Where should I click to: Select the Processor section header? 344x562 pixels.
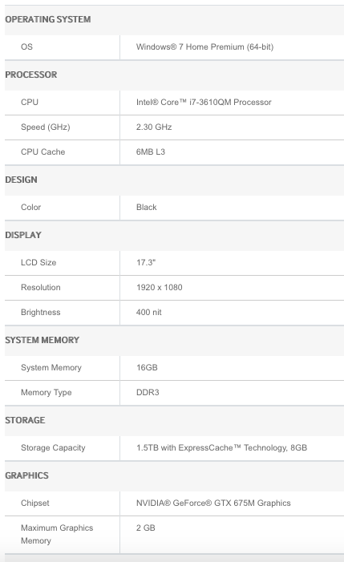30,75
